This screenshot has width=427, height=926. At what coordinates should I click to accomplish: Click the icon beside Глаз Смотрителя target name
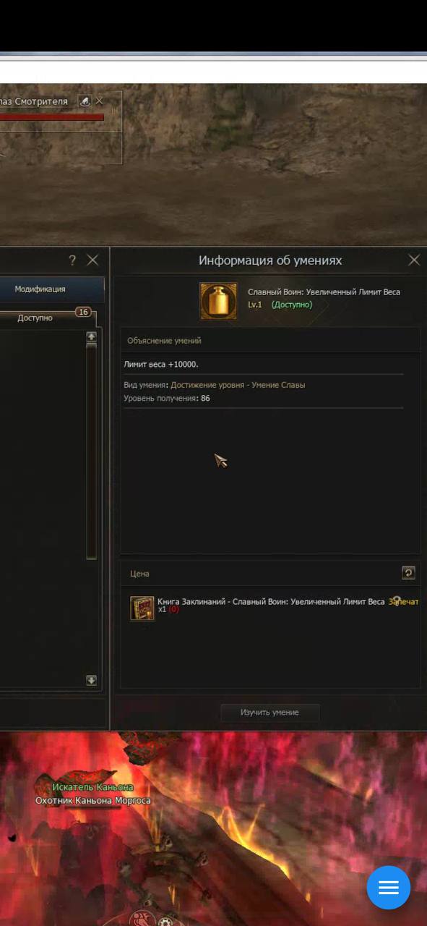(x=85, y=101)
